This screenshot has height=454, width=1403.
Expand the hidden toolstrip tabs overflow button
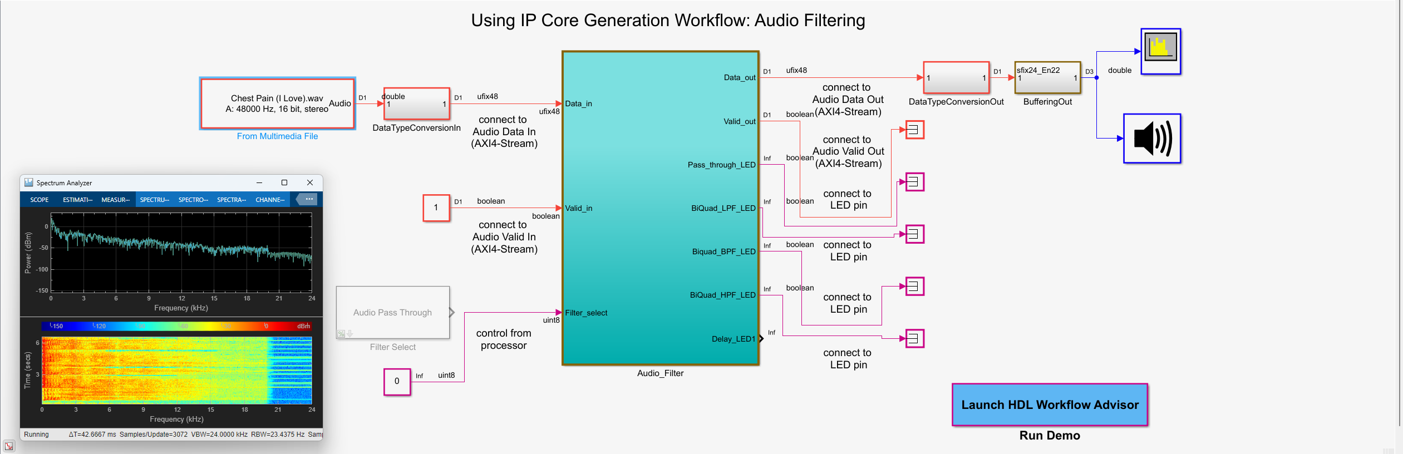click(308, 199)
